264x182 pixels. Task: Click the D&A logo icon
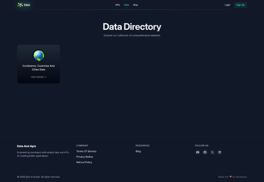point(20,5)
